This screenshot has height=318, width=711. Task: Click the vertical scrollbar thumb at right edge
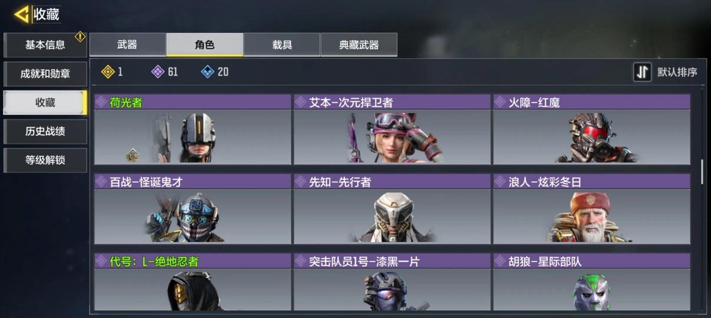click(x=702, y=171)
